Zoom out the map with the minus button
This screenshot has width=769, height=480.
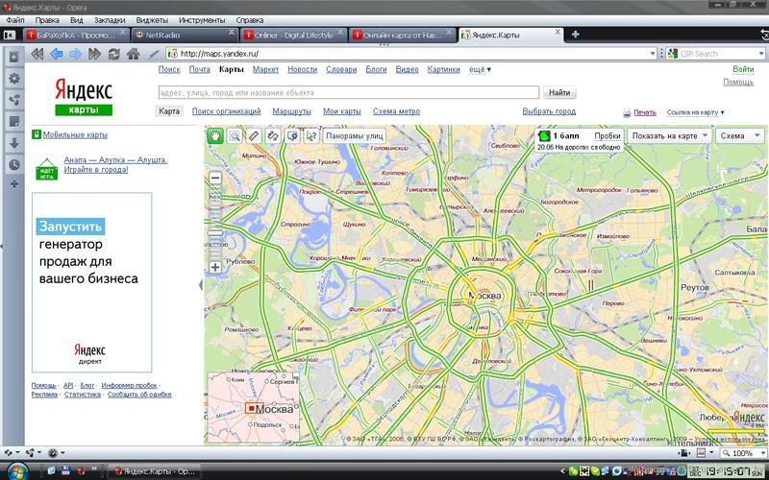(215, 179)
